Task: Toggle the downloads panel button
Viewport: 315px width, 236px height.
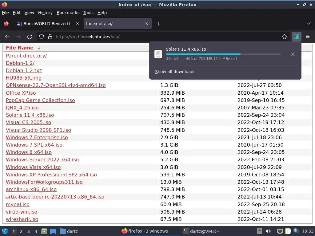Action: pyautogui.click(x=297, y=37)
